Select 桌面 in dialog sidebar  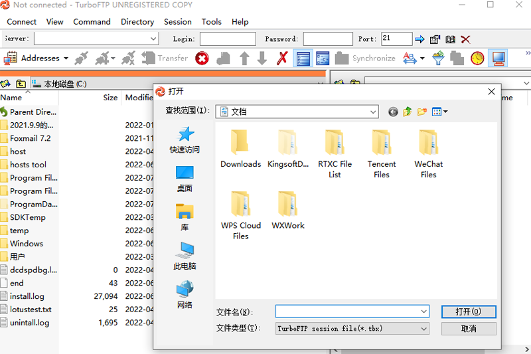point(185,179)
